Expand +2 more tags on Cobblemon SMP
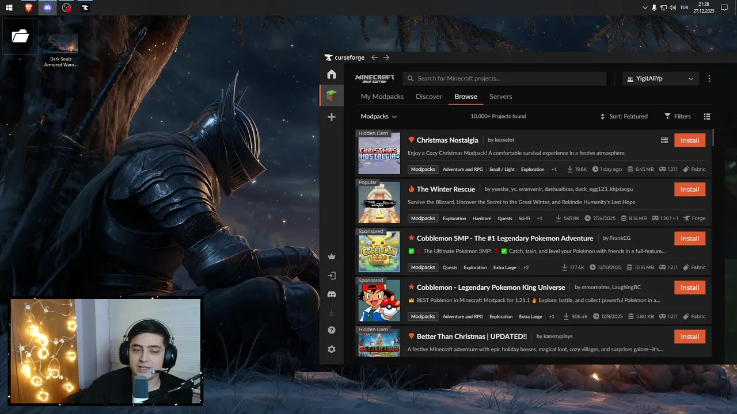The image size is (737, 414). [526, 267]
